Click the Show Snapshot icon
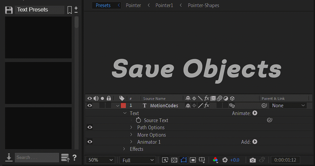This screenshot has height=166, width=315. point(262,160)
